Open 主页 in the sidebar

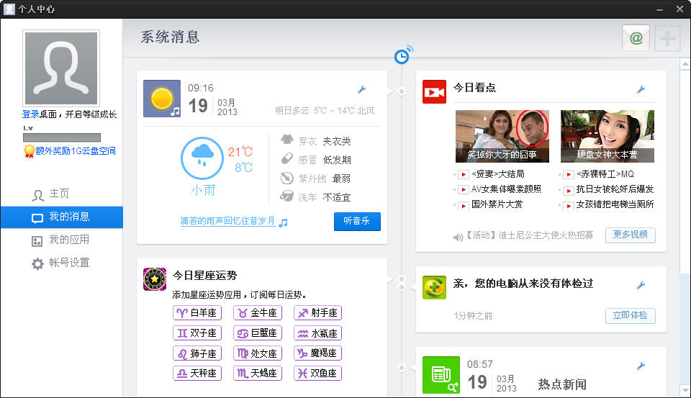[59, 194]
